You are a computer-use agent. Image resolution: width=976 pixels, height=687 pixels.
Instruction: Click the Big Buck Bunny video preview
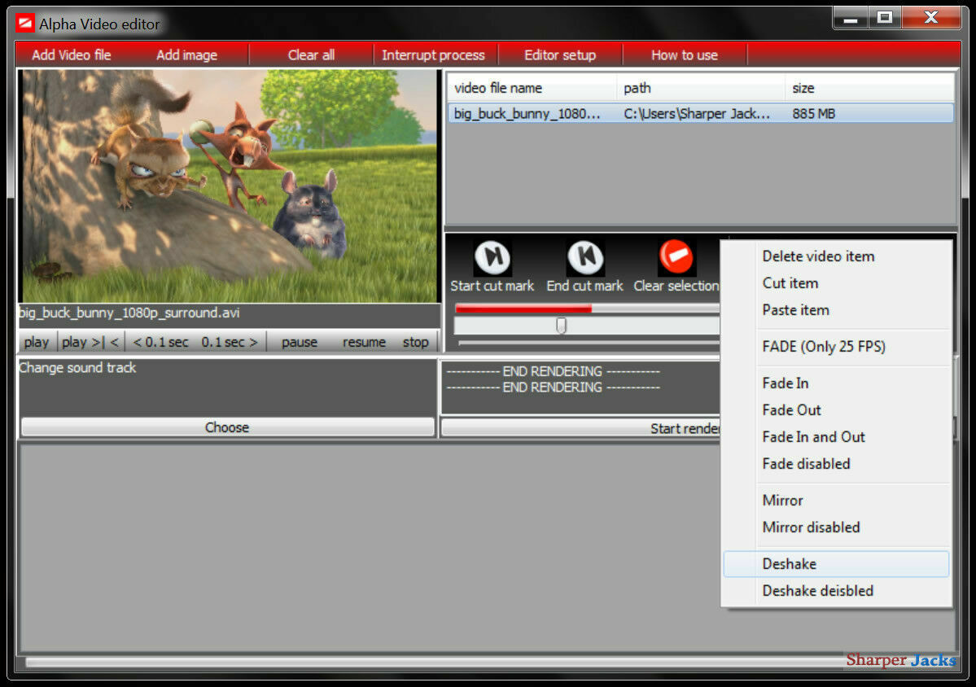(229, 186)
